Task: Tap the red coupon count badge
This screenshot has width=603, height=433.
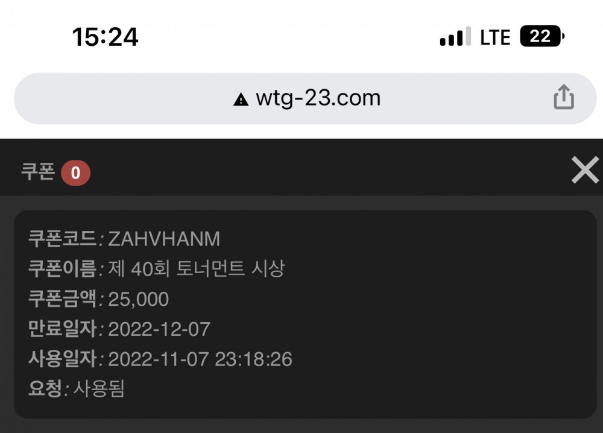Action: (x=75, y=173)
